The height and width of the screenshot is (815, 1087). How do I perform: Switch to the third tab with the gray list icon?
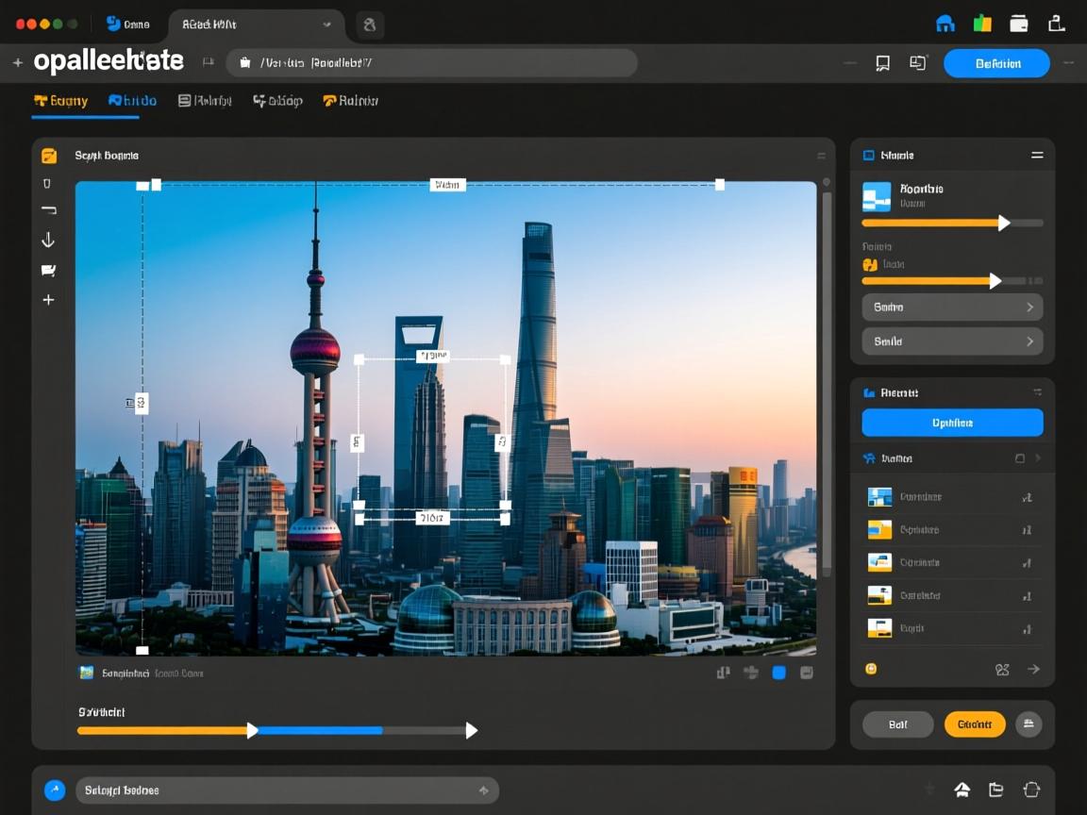(x=205, y=101)
